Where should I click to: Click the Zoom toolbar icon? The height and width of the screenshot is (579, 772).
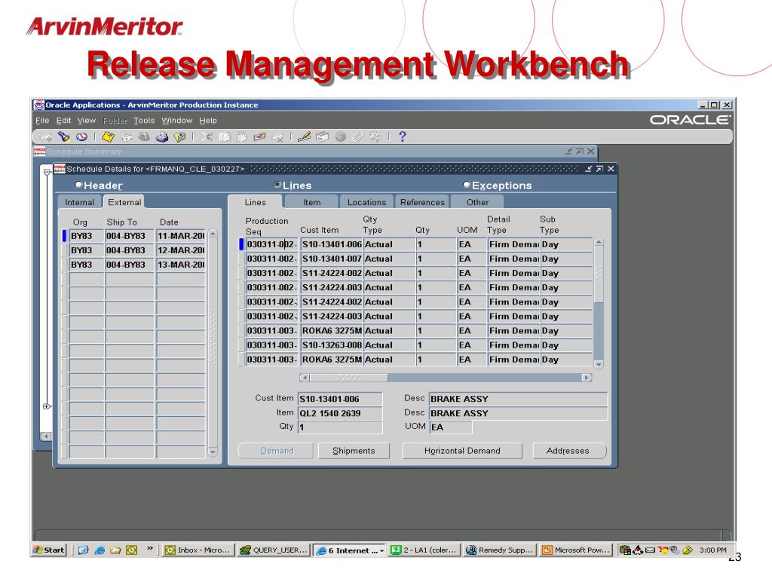tap(323, 136)
